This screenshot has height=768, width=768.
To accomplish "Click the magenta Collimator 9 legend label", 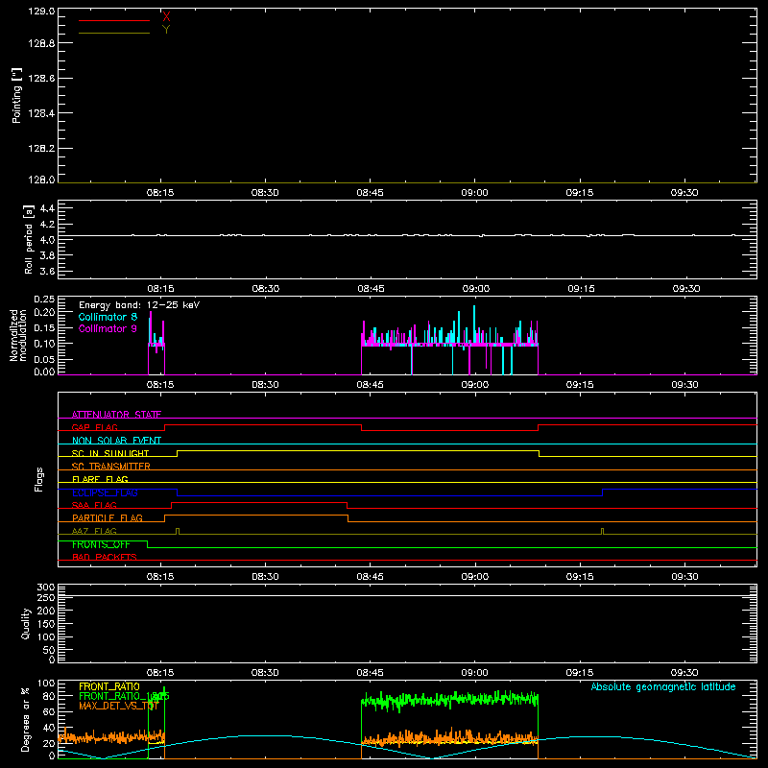I will tap(108, 328).
